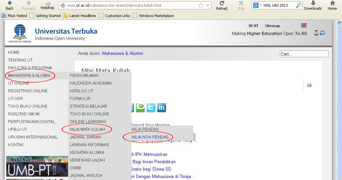342x180 pixels.
Task: Go to the browser Home page
Action: point(332,5)
